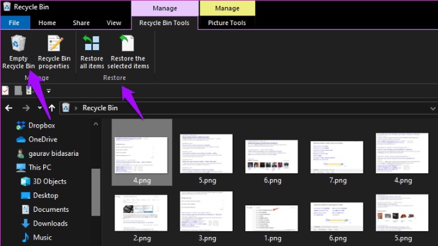
Task: Click the quick access properties checkmark icon
Action: 5,90
